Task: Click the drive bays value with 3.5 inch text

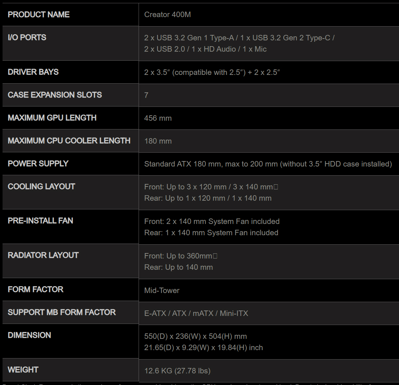Action: tap(212, 72)
